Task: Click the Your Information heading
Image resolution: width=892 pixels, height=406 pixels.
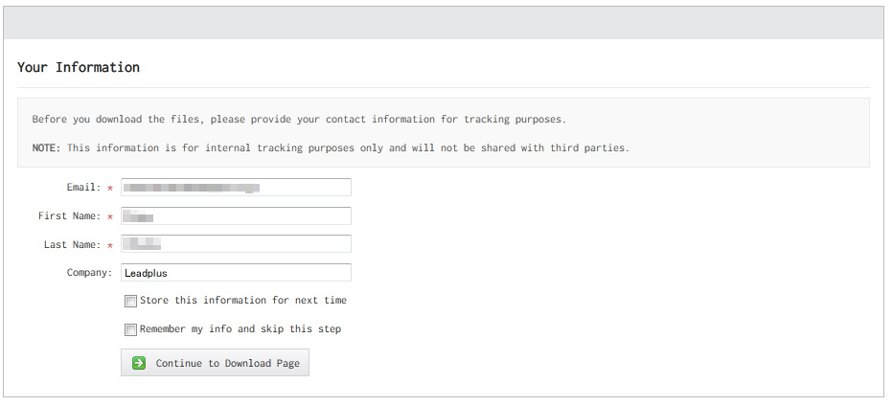Action: coord(79,67)
